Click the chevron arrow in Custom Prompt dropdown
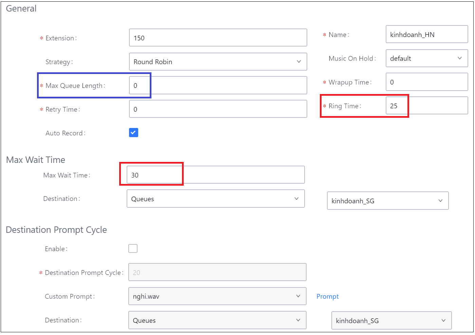This screenshot has height=335, width=475. point(298,296)
